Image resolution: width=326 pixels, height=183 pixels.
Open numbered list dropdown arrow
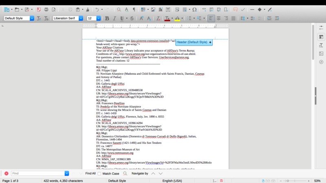coord(204,18)
